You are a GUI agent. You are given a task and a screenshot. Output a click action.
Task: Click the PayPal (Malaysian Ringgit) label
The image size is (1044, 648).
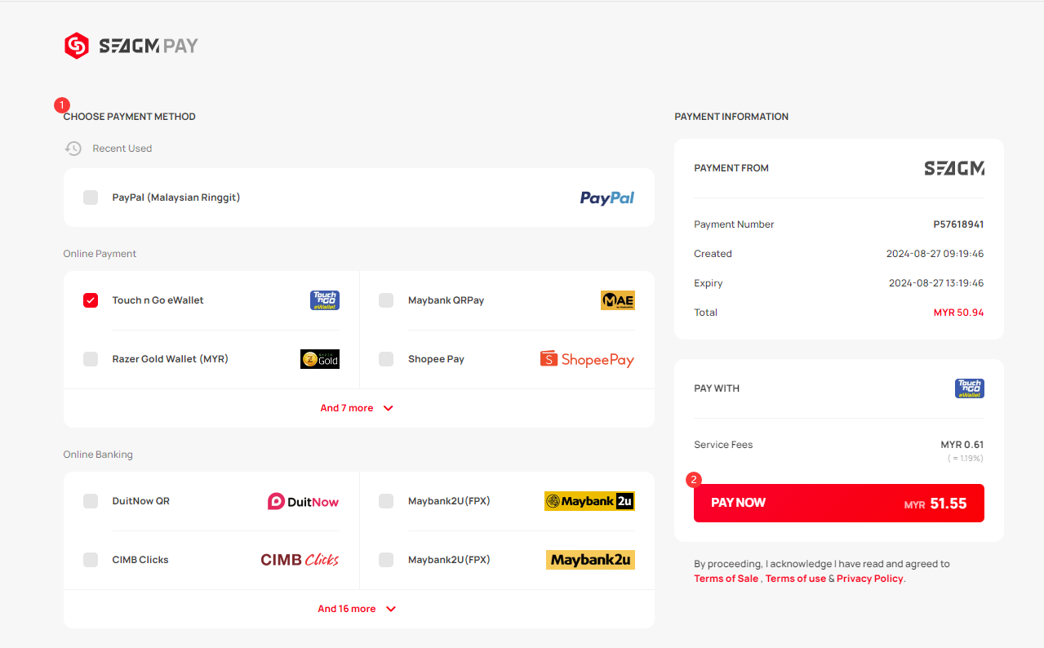tap(176, 198)
